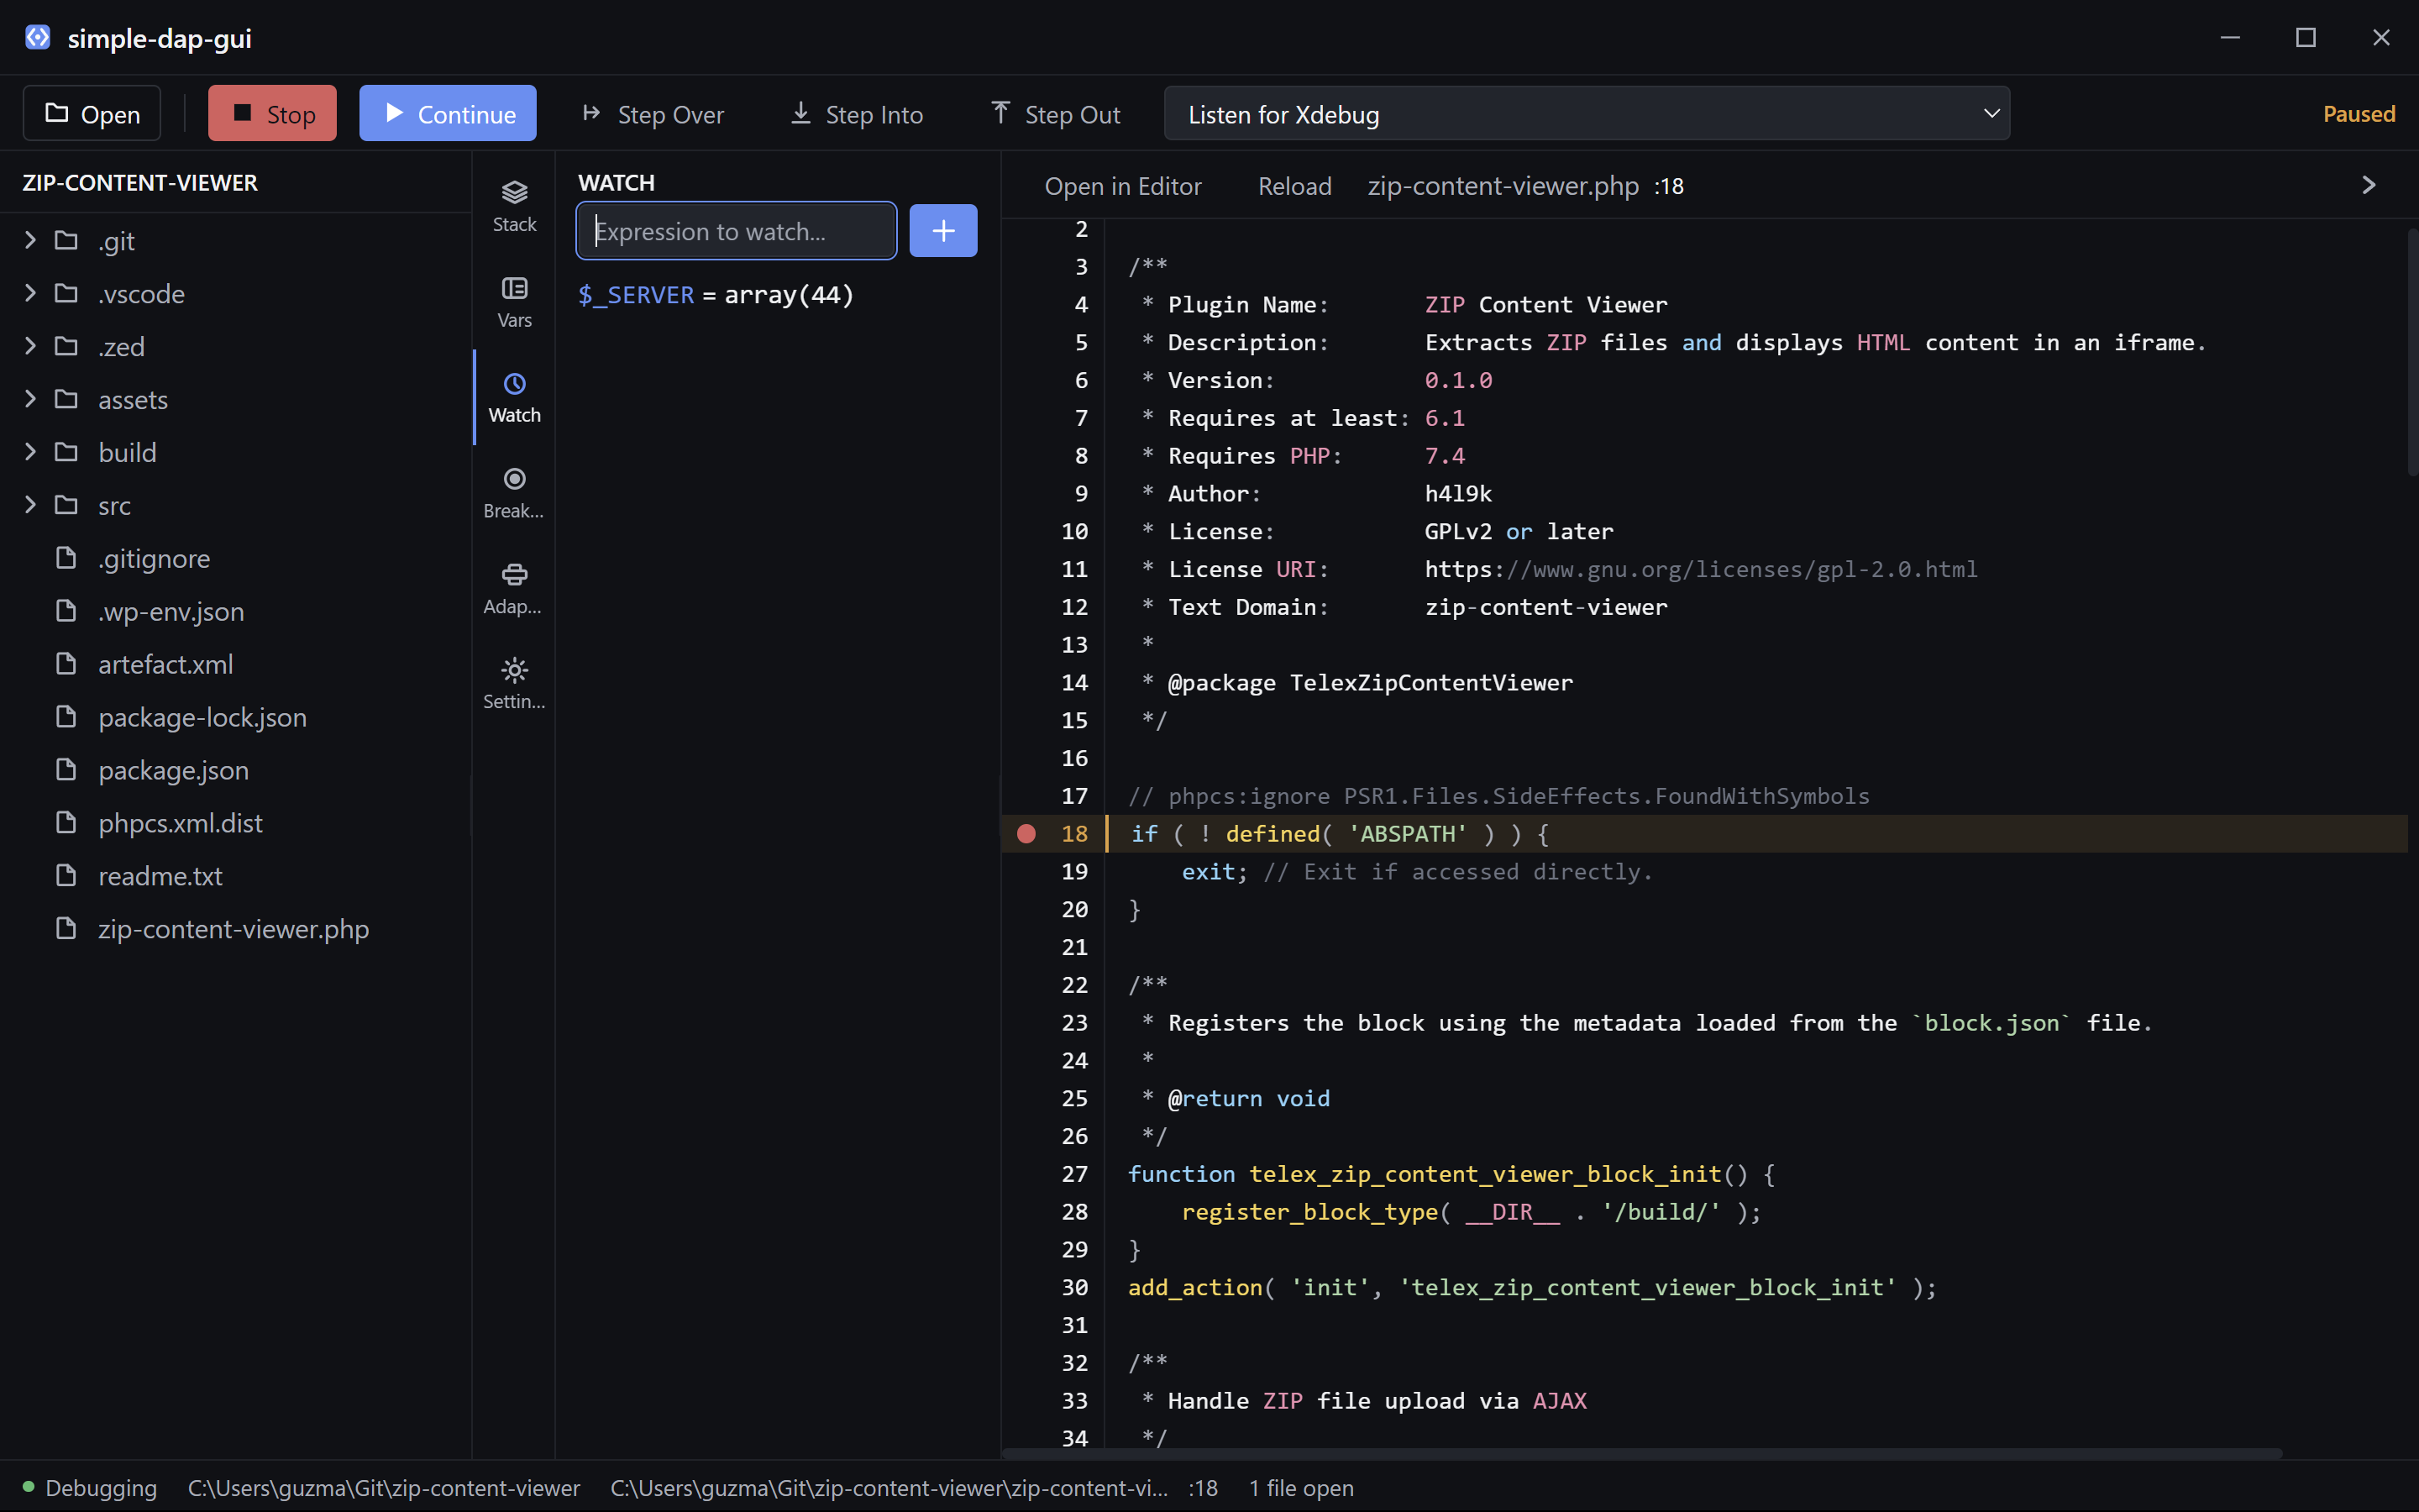Image resolution: width=2419 pixels, height=1512 pixels.
Task: Click the Continue play icon
Action: point(395,113)
